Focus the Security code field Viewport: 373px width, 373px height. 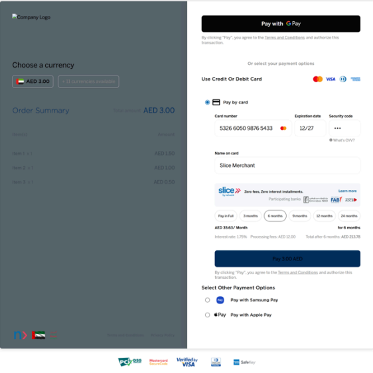point(344,129)
